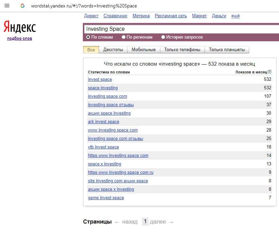This screenshot has height=232, width=279.
Task: Open the Директ link
Action: click(91, 16)
